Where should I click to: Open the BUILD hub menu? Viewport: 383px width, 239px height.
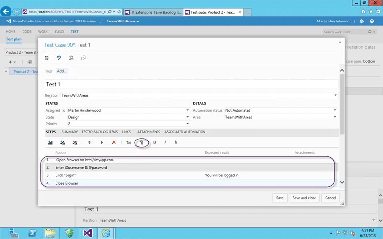coord(59,31)
